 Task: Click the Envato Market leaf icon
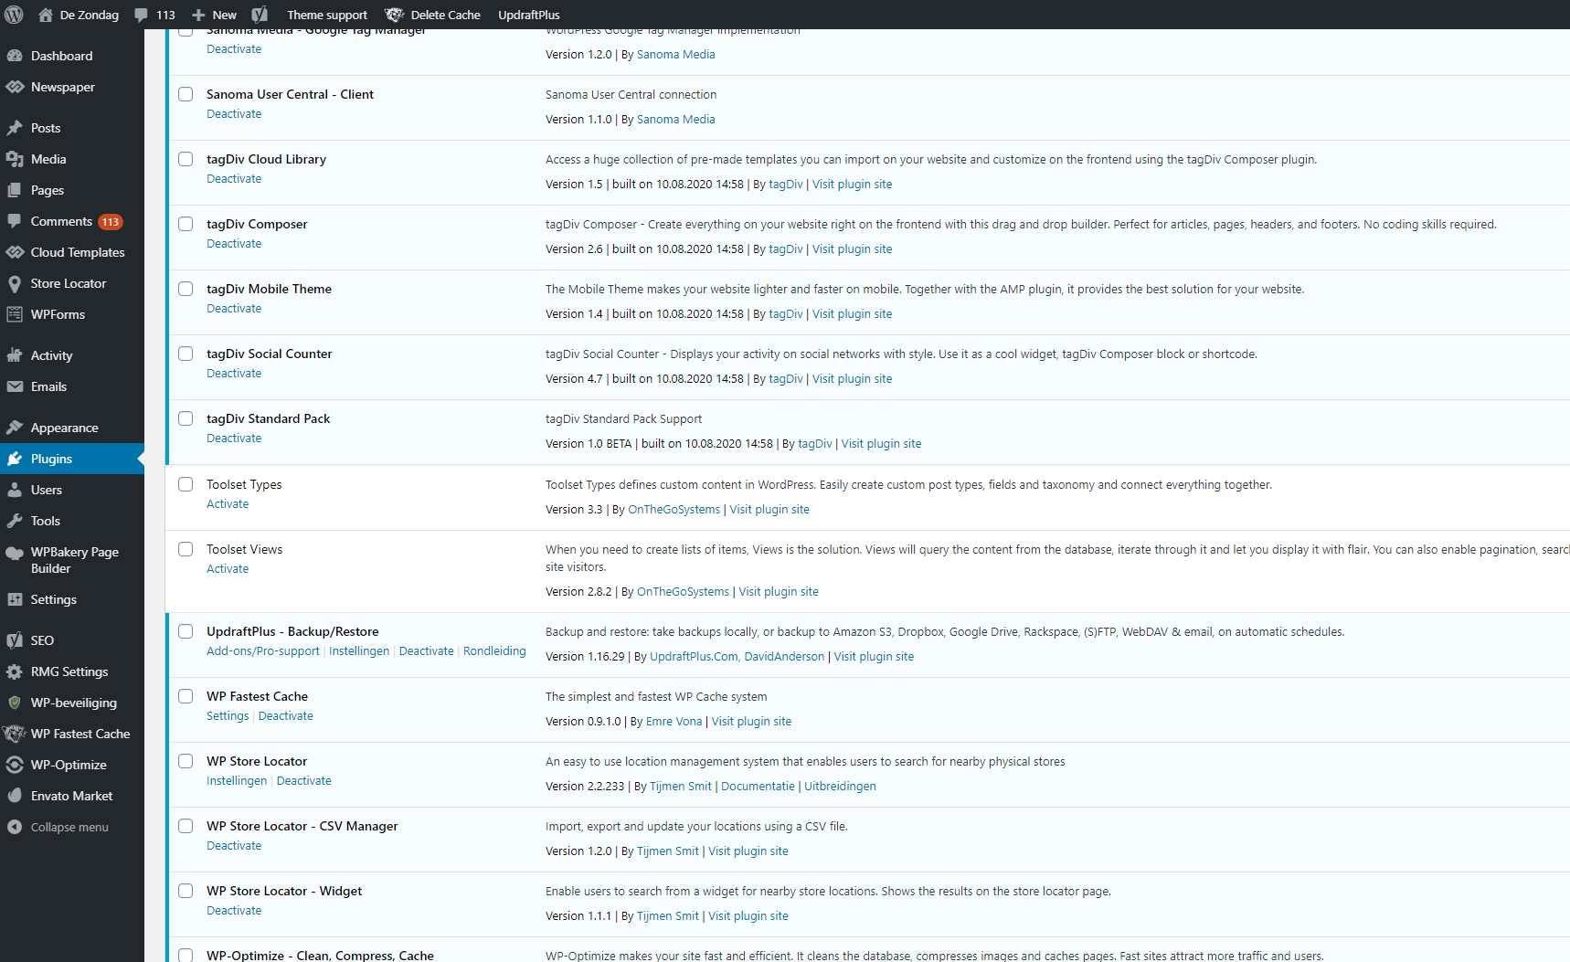tap(15, 796)
